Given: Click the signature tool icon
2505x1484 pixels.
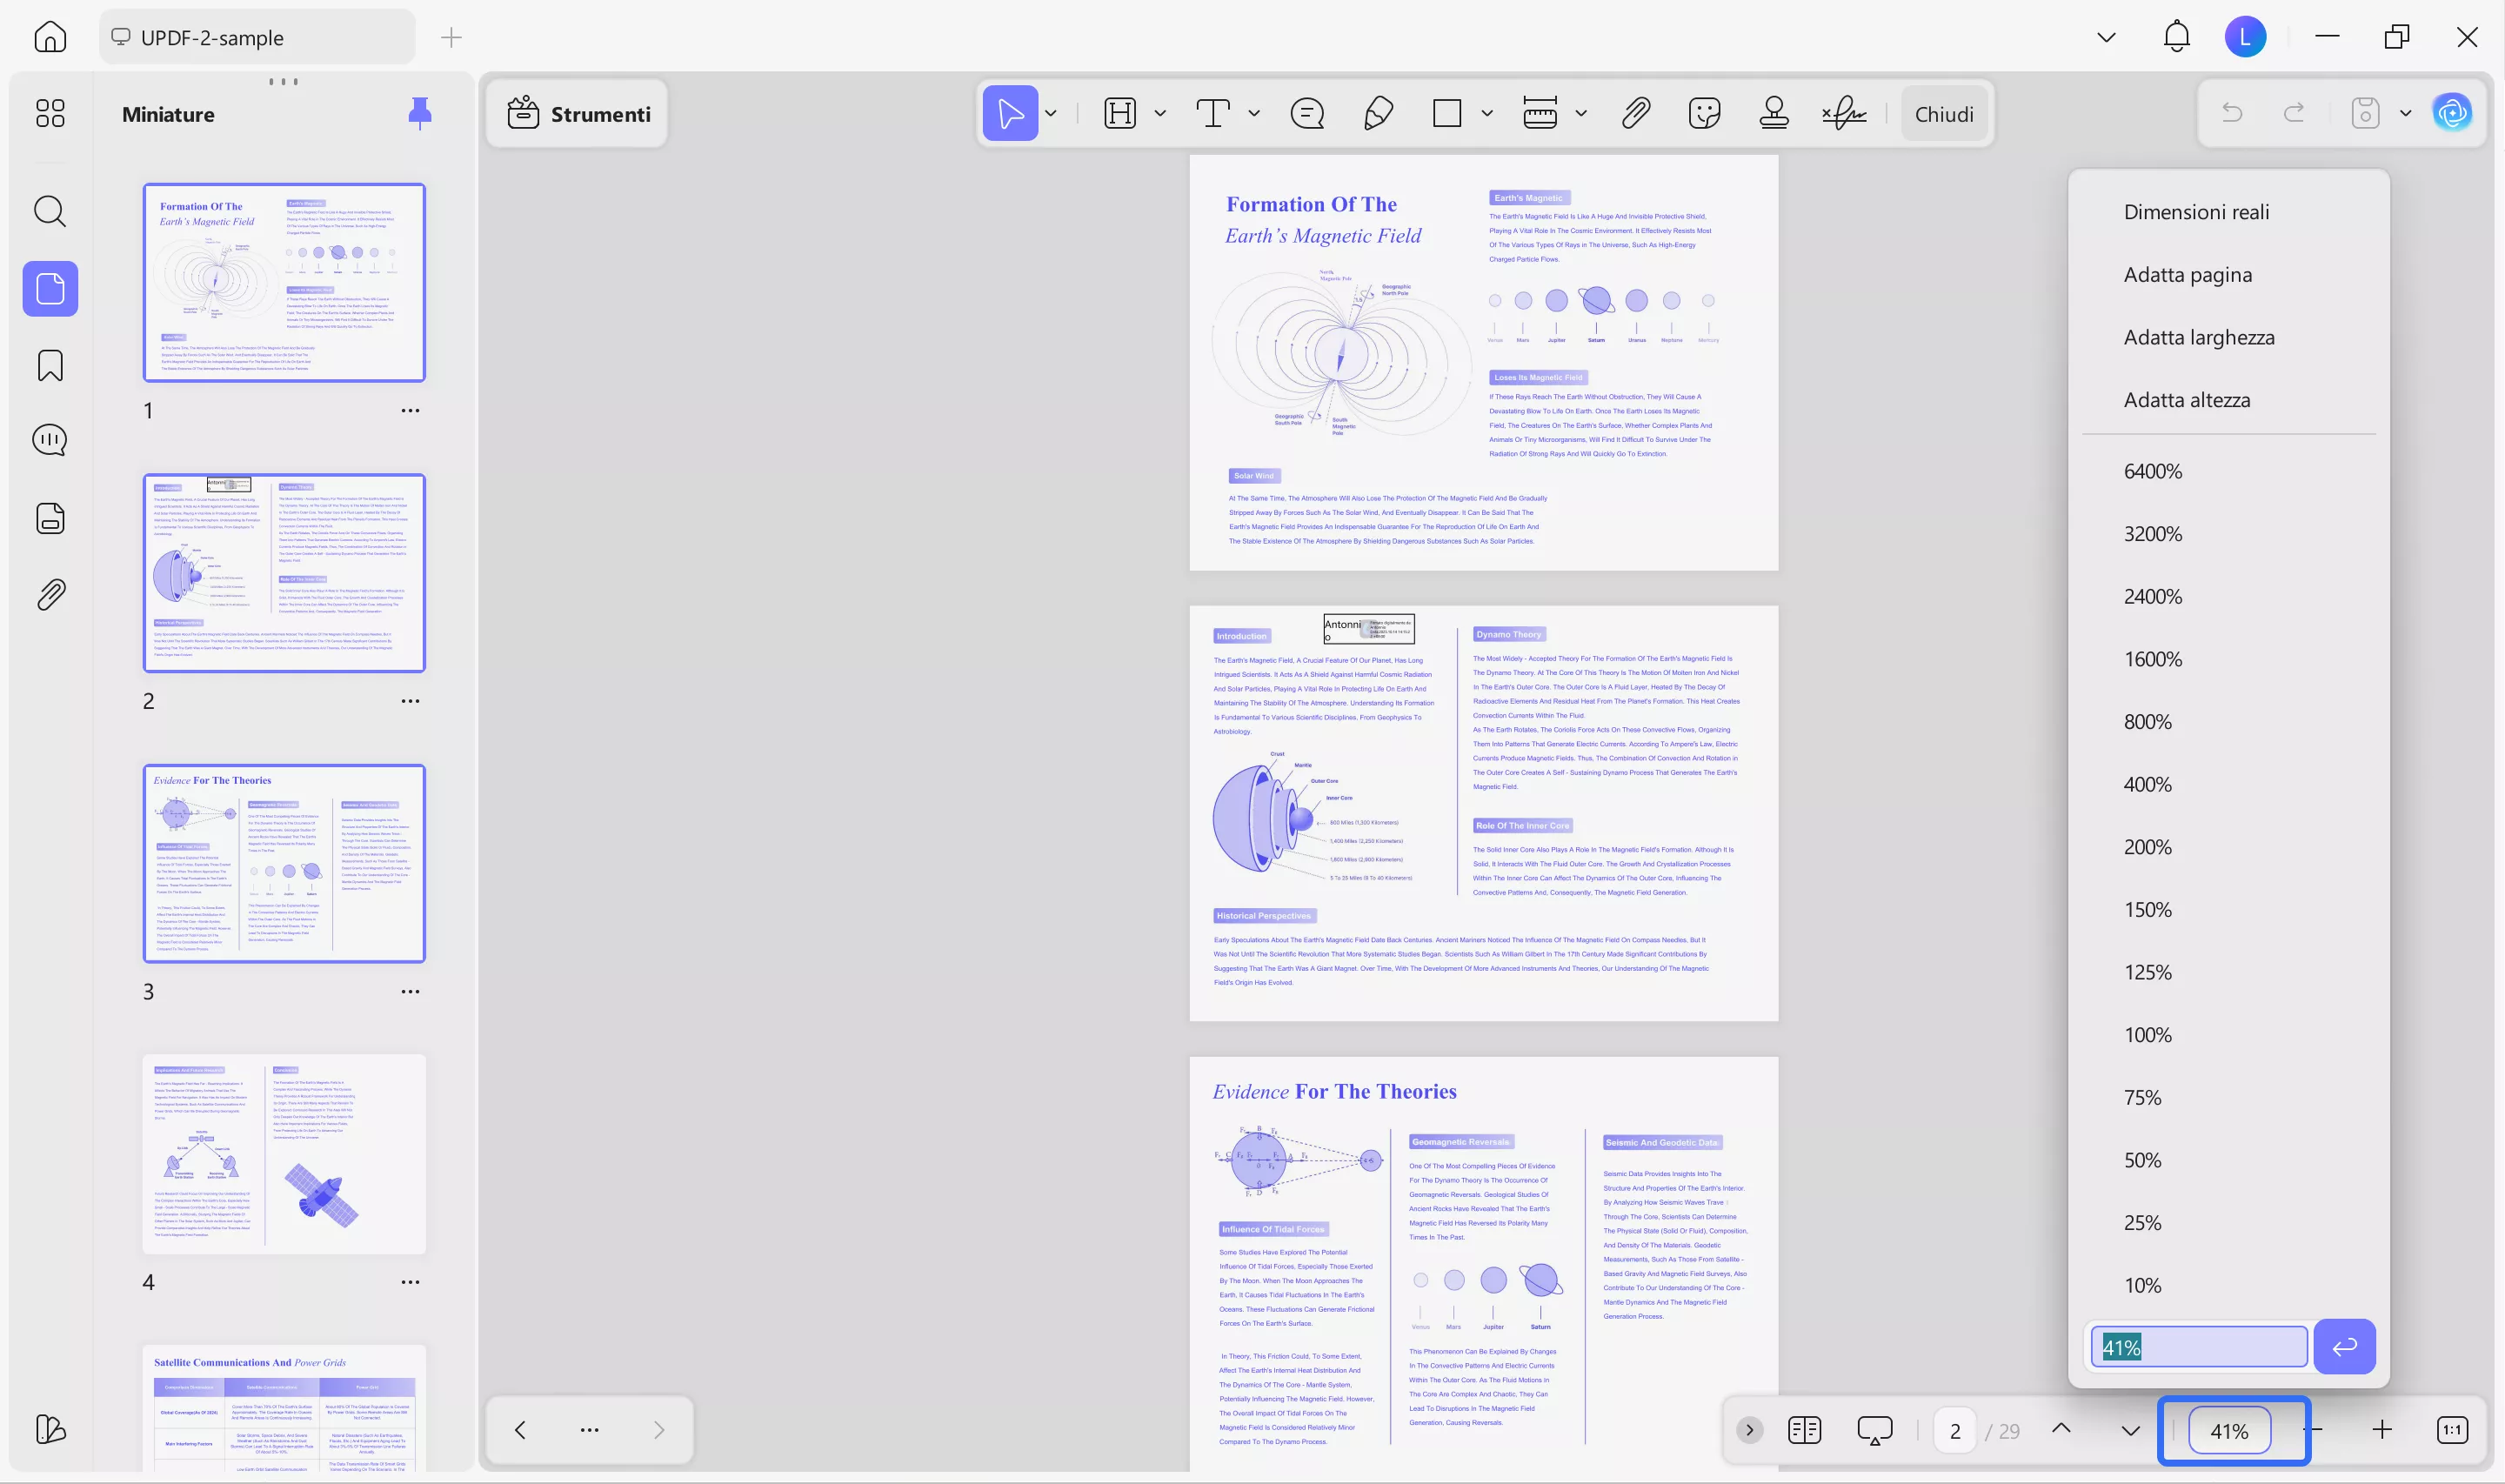Looking at the screenshot, I should coord(1843,114).
